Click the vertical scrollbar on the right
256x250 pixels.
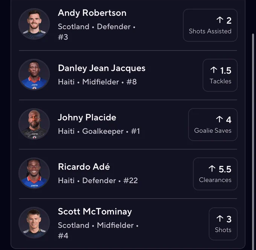tap(253, 141)
